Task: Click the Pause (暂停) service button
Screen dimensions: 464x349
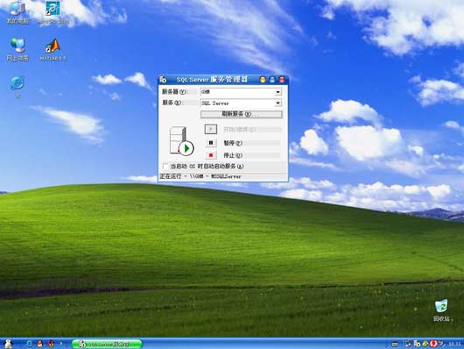Action: pos(211,143)
